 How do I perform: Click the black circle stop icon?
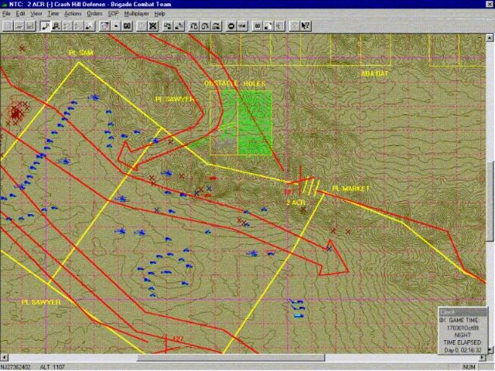232,26
